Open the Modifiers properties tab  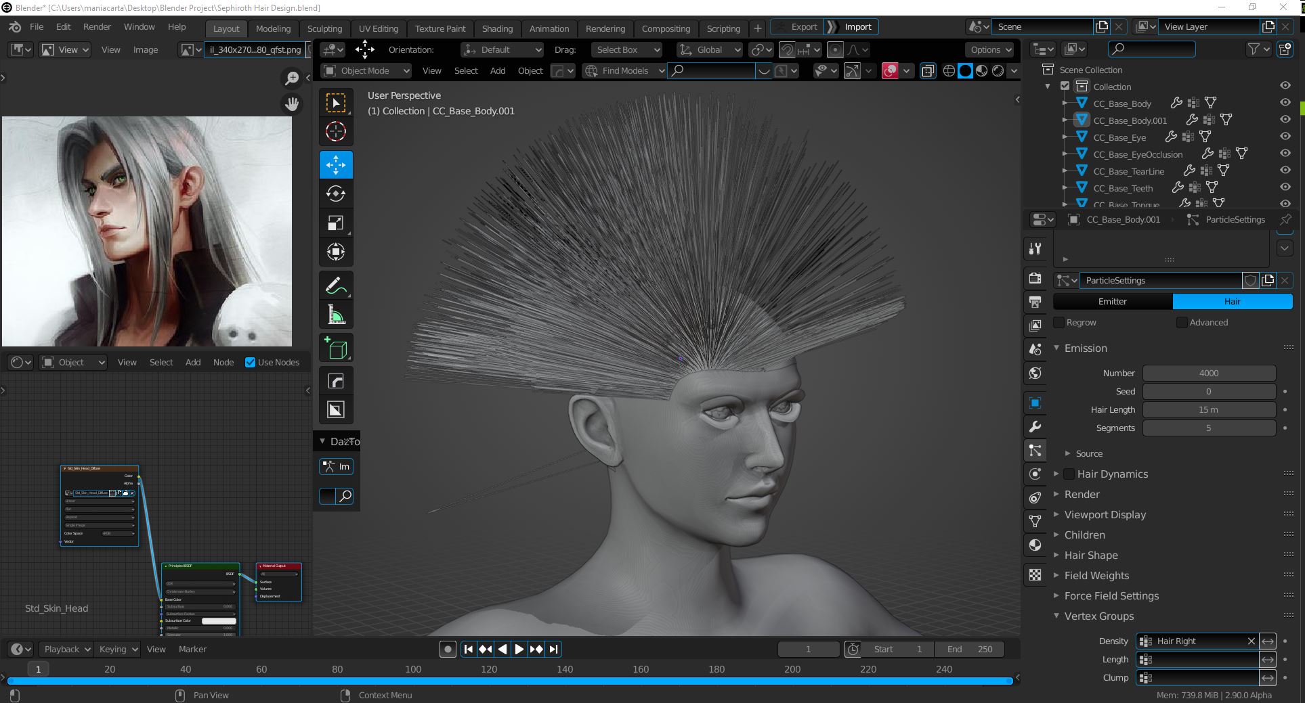[1035, 427]
